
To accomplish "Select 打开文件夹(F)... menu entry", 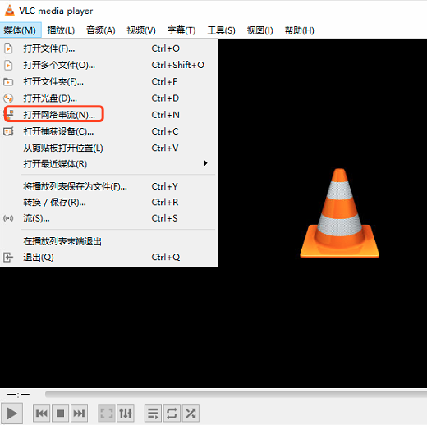I will (109, 81).
